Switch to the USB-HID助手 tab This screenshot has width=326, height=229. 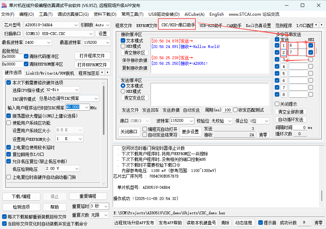click(209, 25)
